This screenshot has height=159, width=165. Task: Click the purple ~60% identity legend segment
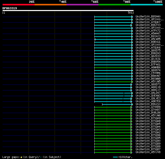point(82,5)
